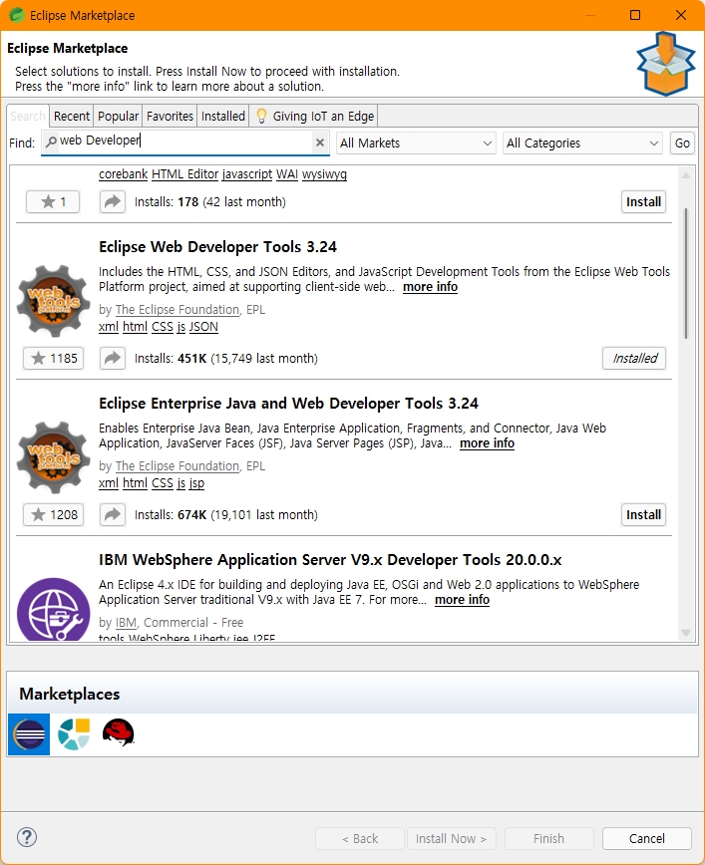705x865 pixels.
Task: Open more info for Enterprise Java and Web Developer Tools
Action: (x=487, y=443)
